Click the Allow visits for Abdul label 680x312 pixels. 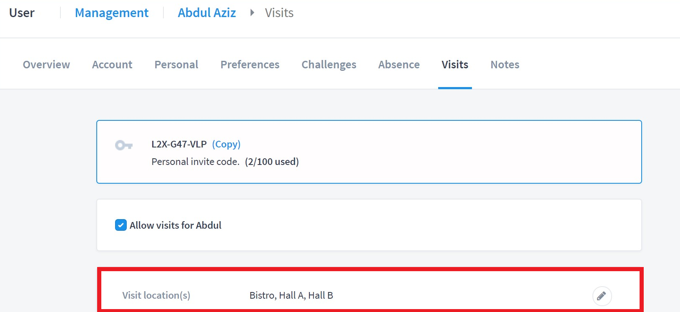point(176,225)
